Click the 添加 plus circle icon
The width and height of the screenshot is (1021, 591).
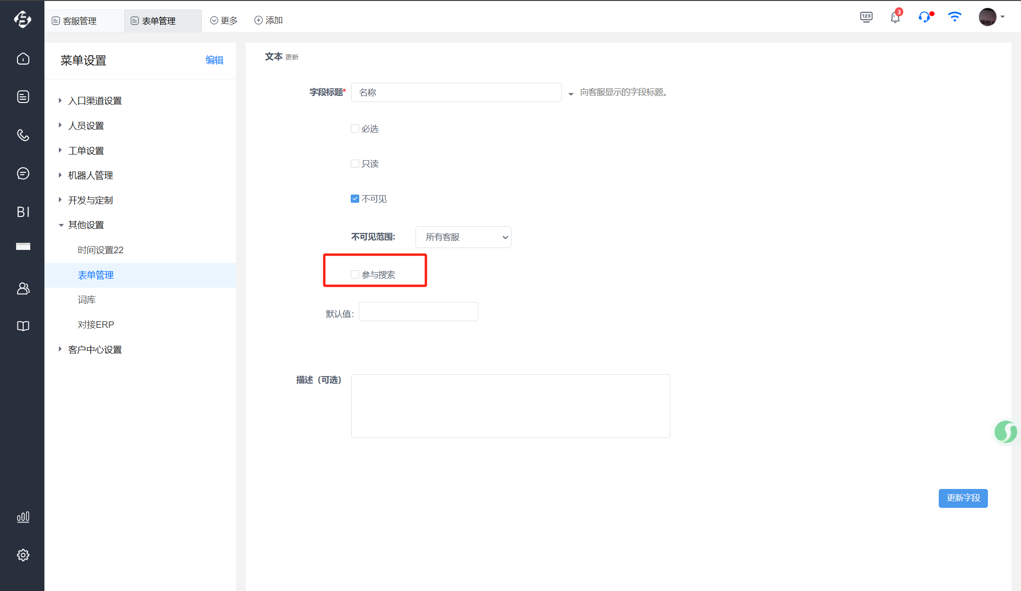259,20
